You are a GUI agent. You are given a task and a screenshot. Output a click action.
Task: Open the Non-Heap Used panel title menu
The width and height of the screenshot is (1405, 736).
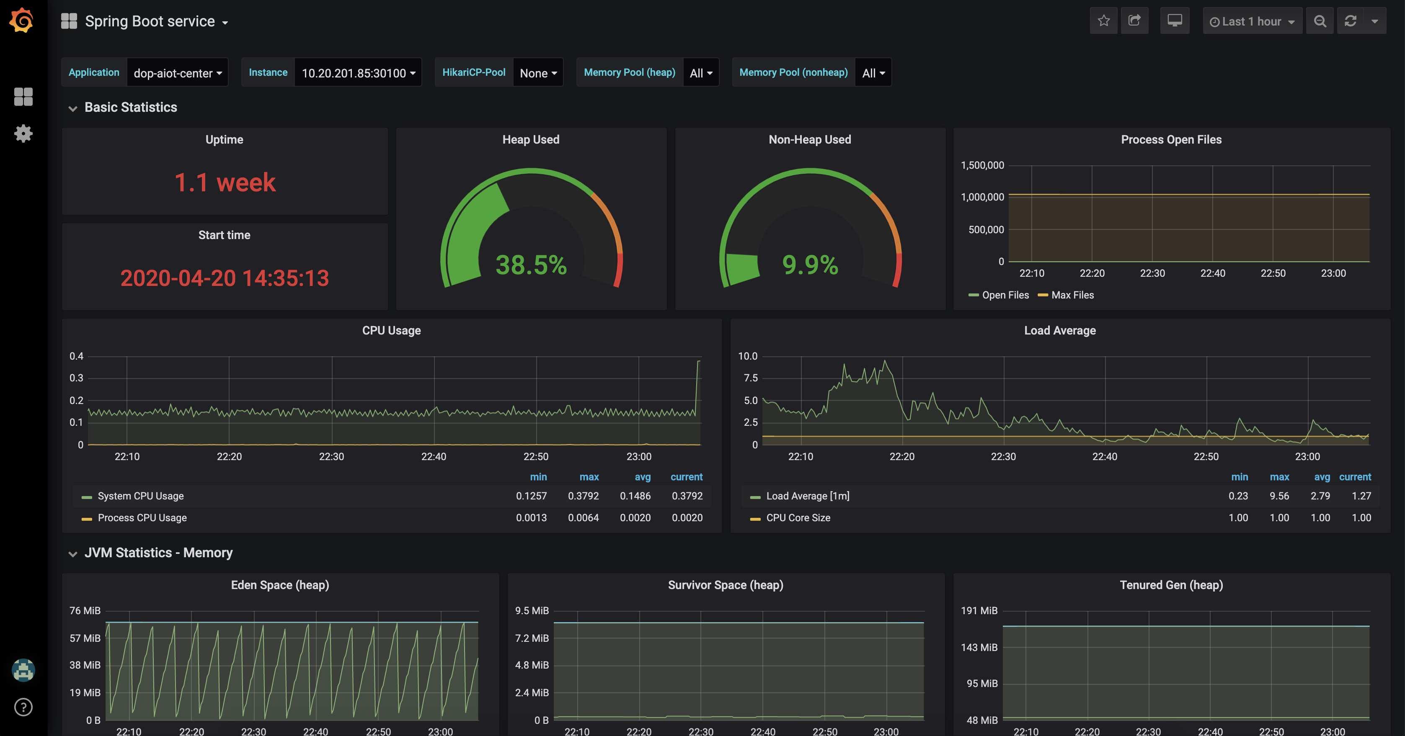pyautogui.click(x=810, y=139)
